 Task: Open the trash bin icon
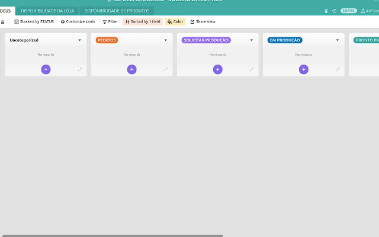click(x=326, y=11)
